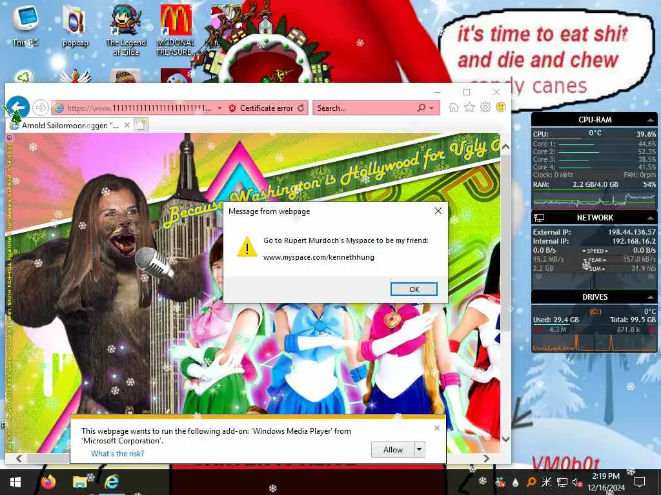Click the Internal IP value 192.168.16.2

[x=634, y=241]
